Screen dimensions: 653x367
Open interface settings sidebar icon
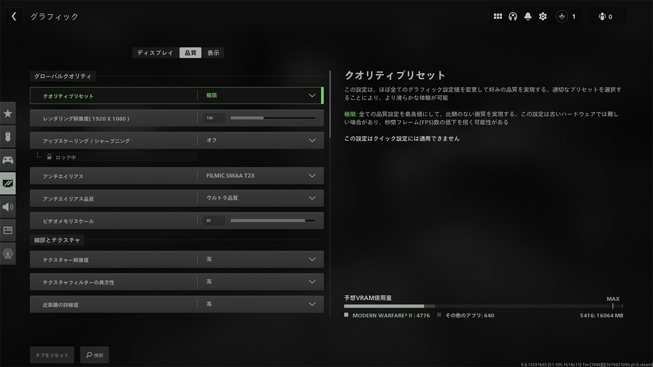tap(8, 230)
